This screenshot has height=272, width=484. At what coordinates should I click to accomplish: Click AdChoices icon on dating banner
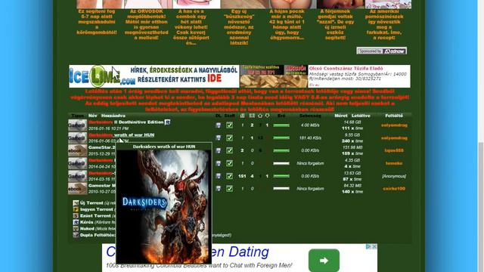[x=368, y=246]
